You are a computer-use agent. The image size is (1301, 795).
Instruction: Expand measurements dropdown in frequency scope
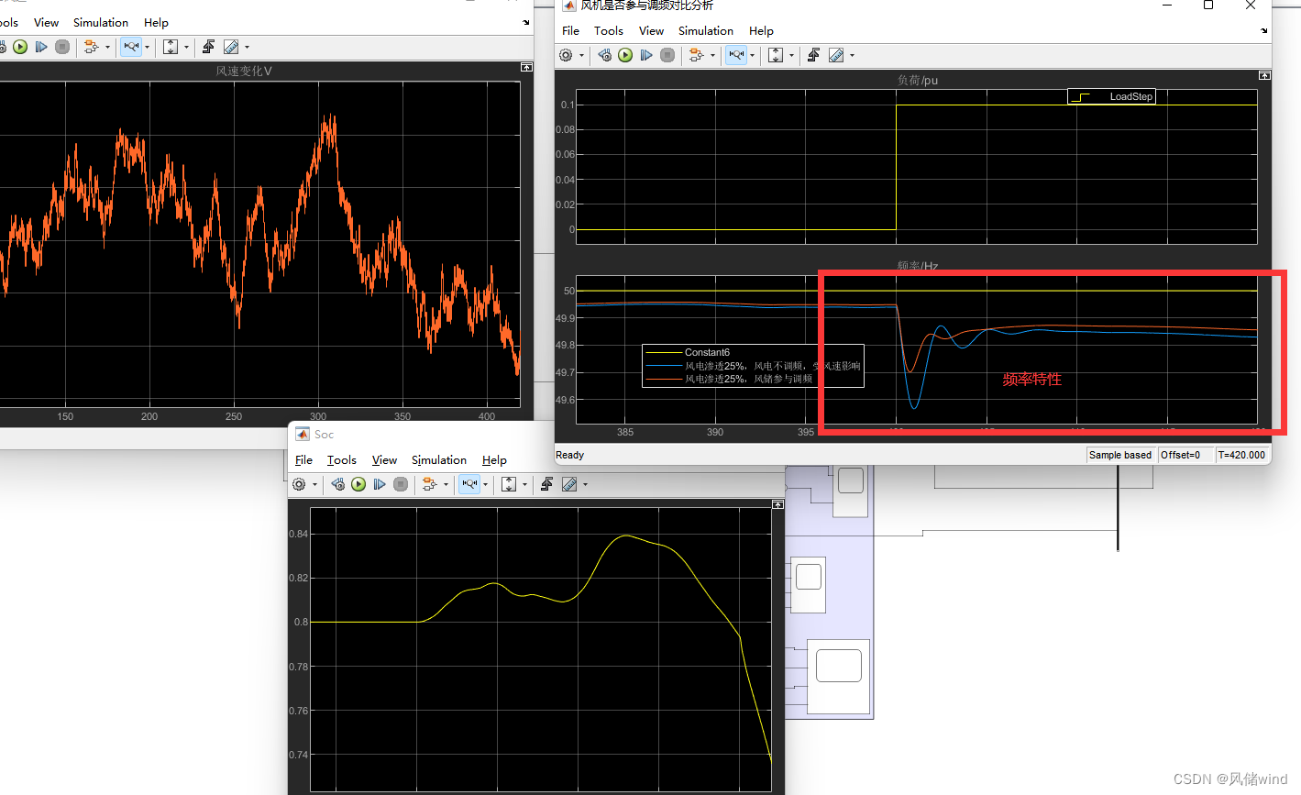(x=852, y=56)
